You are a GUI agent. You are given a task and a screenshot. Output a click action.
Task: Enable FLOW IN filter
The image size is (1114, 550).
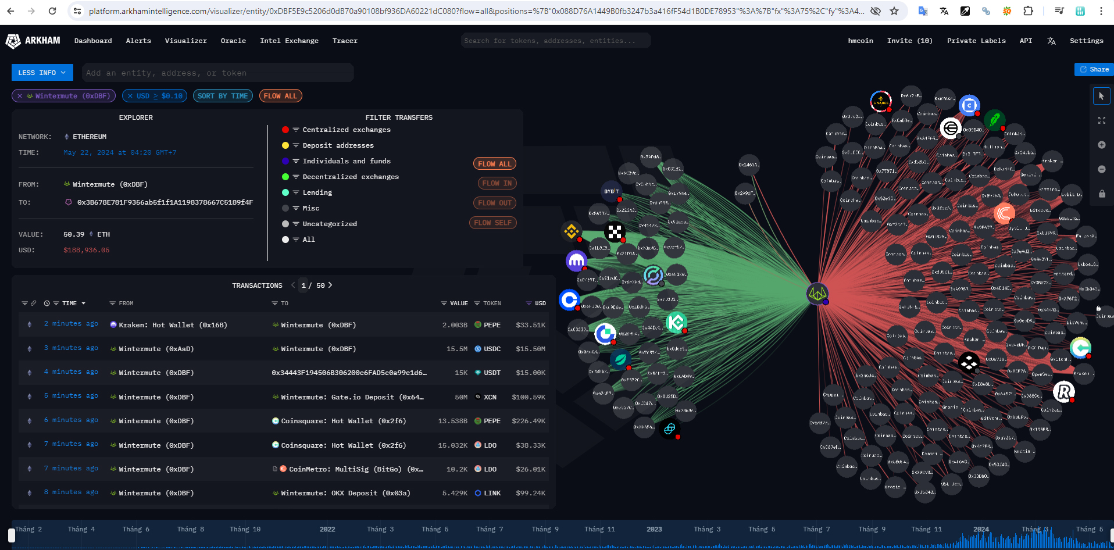[497, 183]
